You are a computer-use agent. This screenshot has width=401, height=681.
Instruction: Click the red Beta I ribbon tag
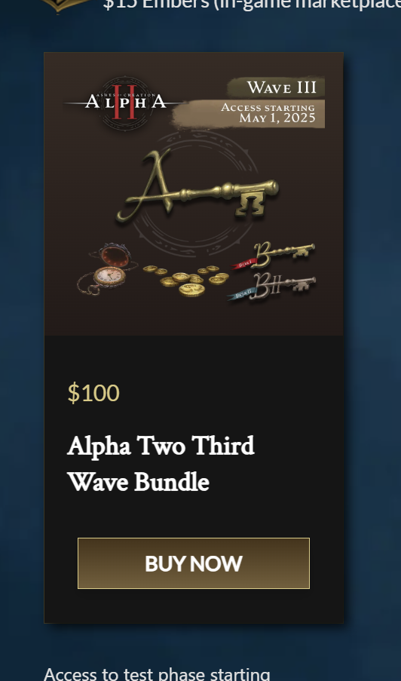point(244,263)
